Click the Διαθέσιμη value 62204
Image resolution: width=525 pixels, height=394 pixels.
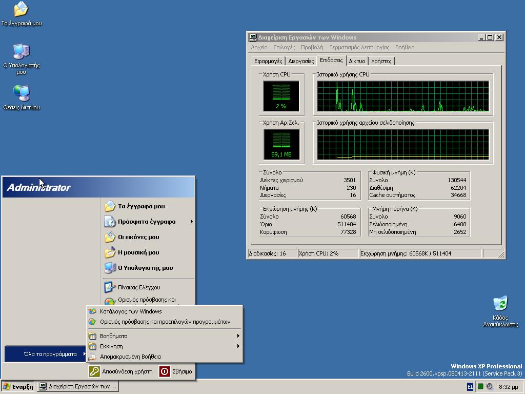pos(458,188)
